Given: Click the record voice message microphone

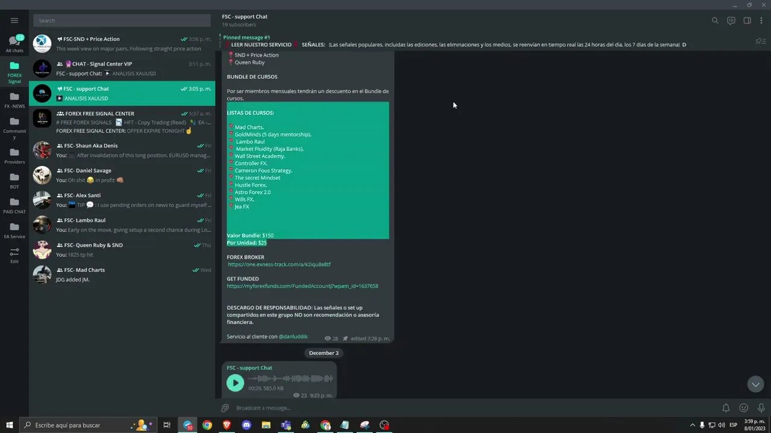Looking at the screenshot, I should tap(761, 408).
